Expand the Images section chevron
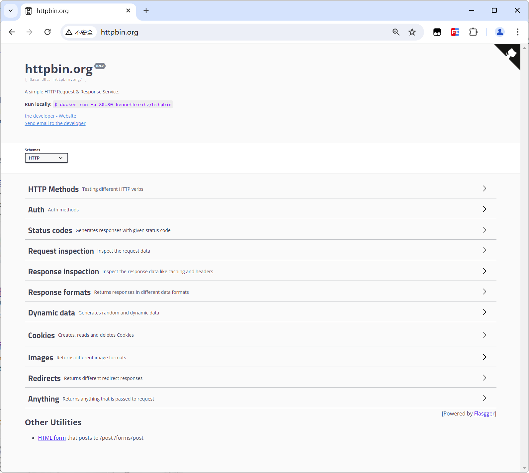529x473 pixels. [485, 357]
